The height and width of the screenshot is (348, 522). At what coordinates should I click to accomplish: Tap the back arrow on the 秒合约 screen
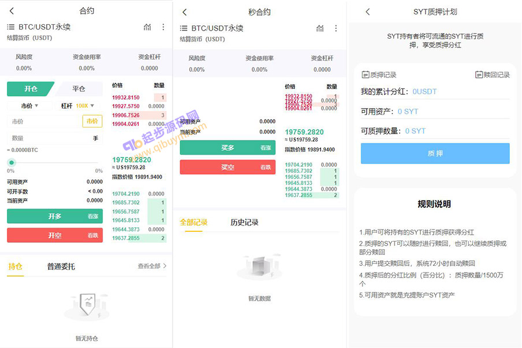pyautogui.click(x=185, y=12)
